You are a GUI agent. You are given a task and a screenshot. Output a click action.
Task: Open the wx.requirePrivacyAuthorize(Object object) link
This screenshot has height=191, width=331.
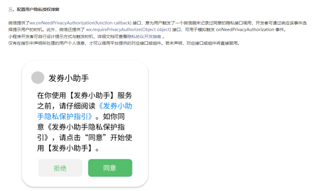click(x=128, y=30)
